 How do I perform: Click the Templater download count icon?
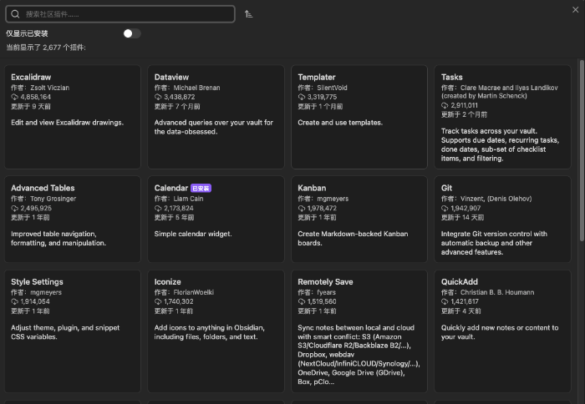[302, 97]
